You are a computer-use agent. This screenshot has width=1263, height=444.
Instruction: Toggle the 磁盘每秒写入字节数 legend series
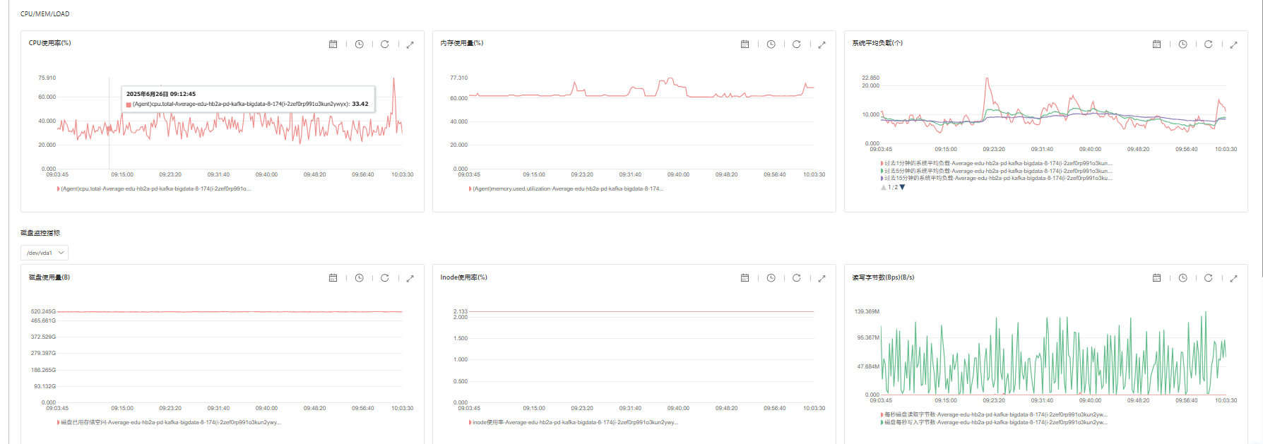[x=994, y=422]
